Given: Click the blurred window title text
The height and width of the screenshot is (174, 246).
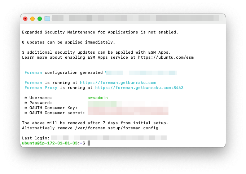Looking at the screenshot, I should [x=135, y=18].
